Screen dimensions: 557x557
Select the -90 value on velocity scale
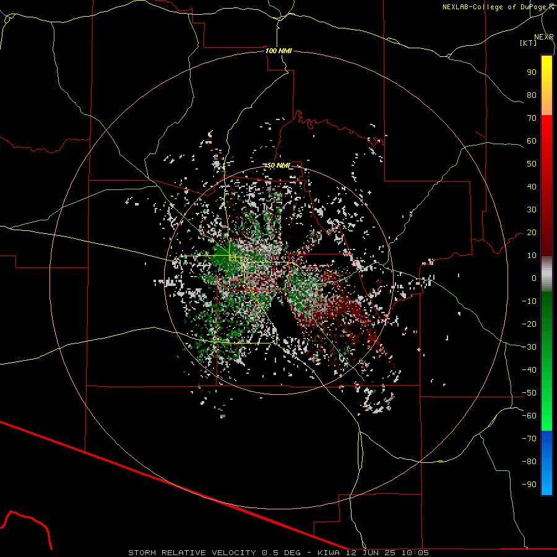click(x=529, y=485)
